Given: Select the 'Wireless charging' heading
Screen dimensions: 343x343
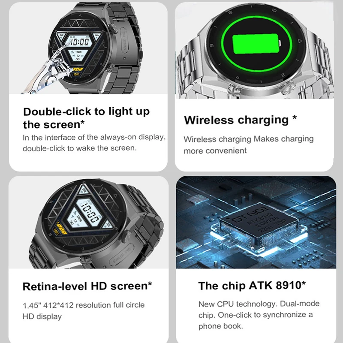Looking at the screenshot, I should [240, 120].
